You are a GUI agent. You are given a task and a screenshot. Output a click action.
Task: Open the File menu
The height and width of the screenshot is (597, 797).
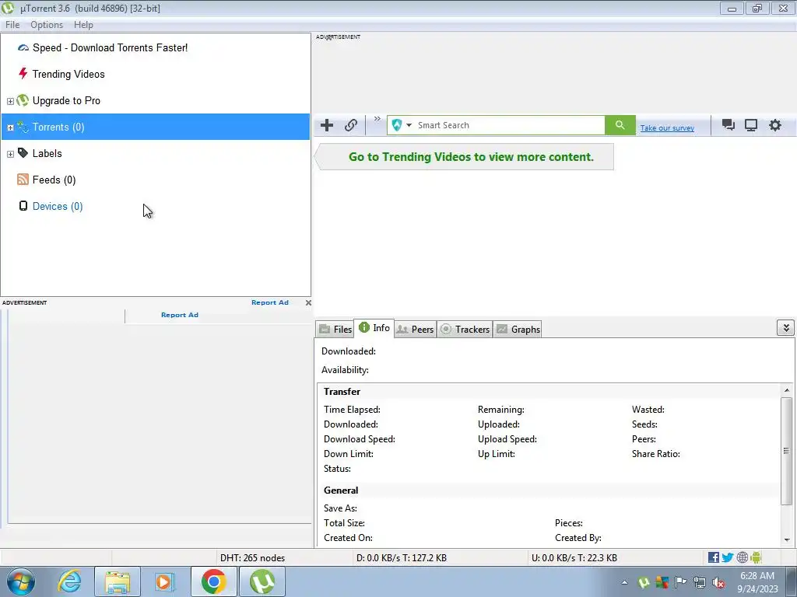tap(12, 25)
